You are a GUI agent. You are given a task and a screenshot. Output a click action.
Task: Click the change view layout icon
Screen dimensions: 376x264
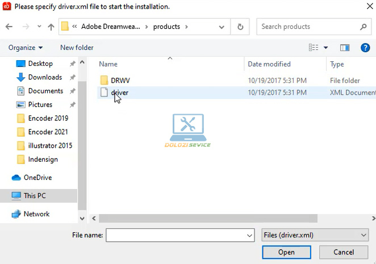pos(313,48)
